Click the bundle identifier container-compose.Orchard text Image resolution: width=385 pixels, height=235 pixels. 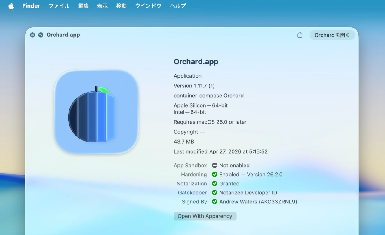coord(208,96)
